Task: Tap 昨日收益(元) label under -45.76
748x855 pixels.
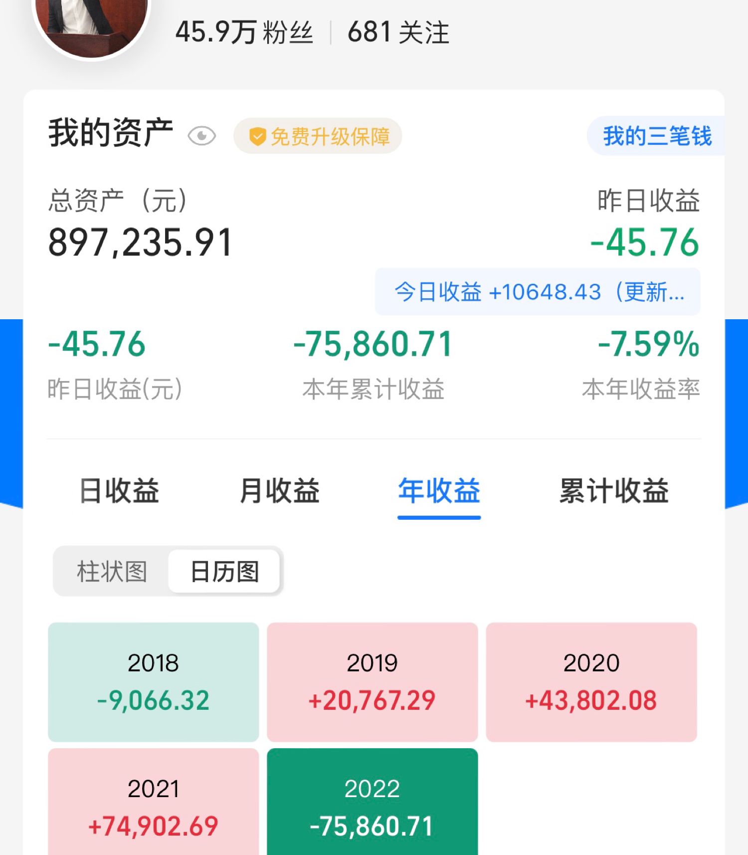Action: coord(115,389)
